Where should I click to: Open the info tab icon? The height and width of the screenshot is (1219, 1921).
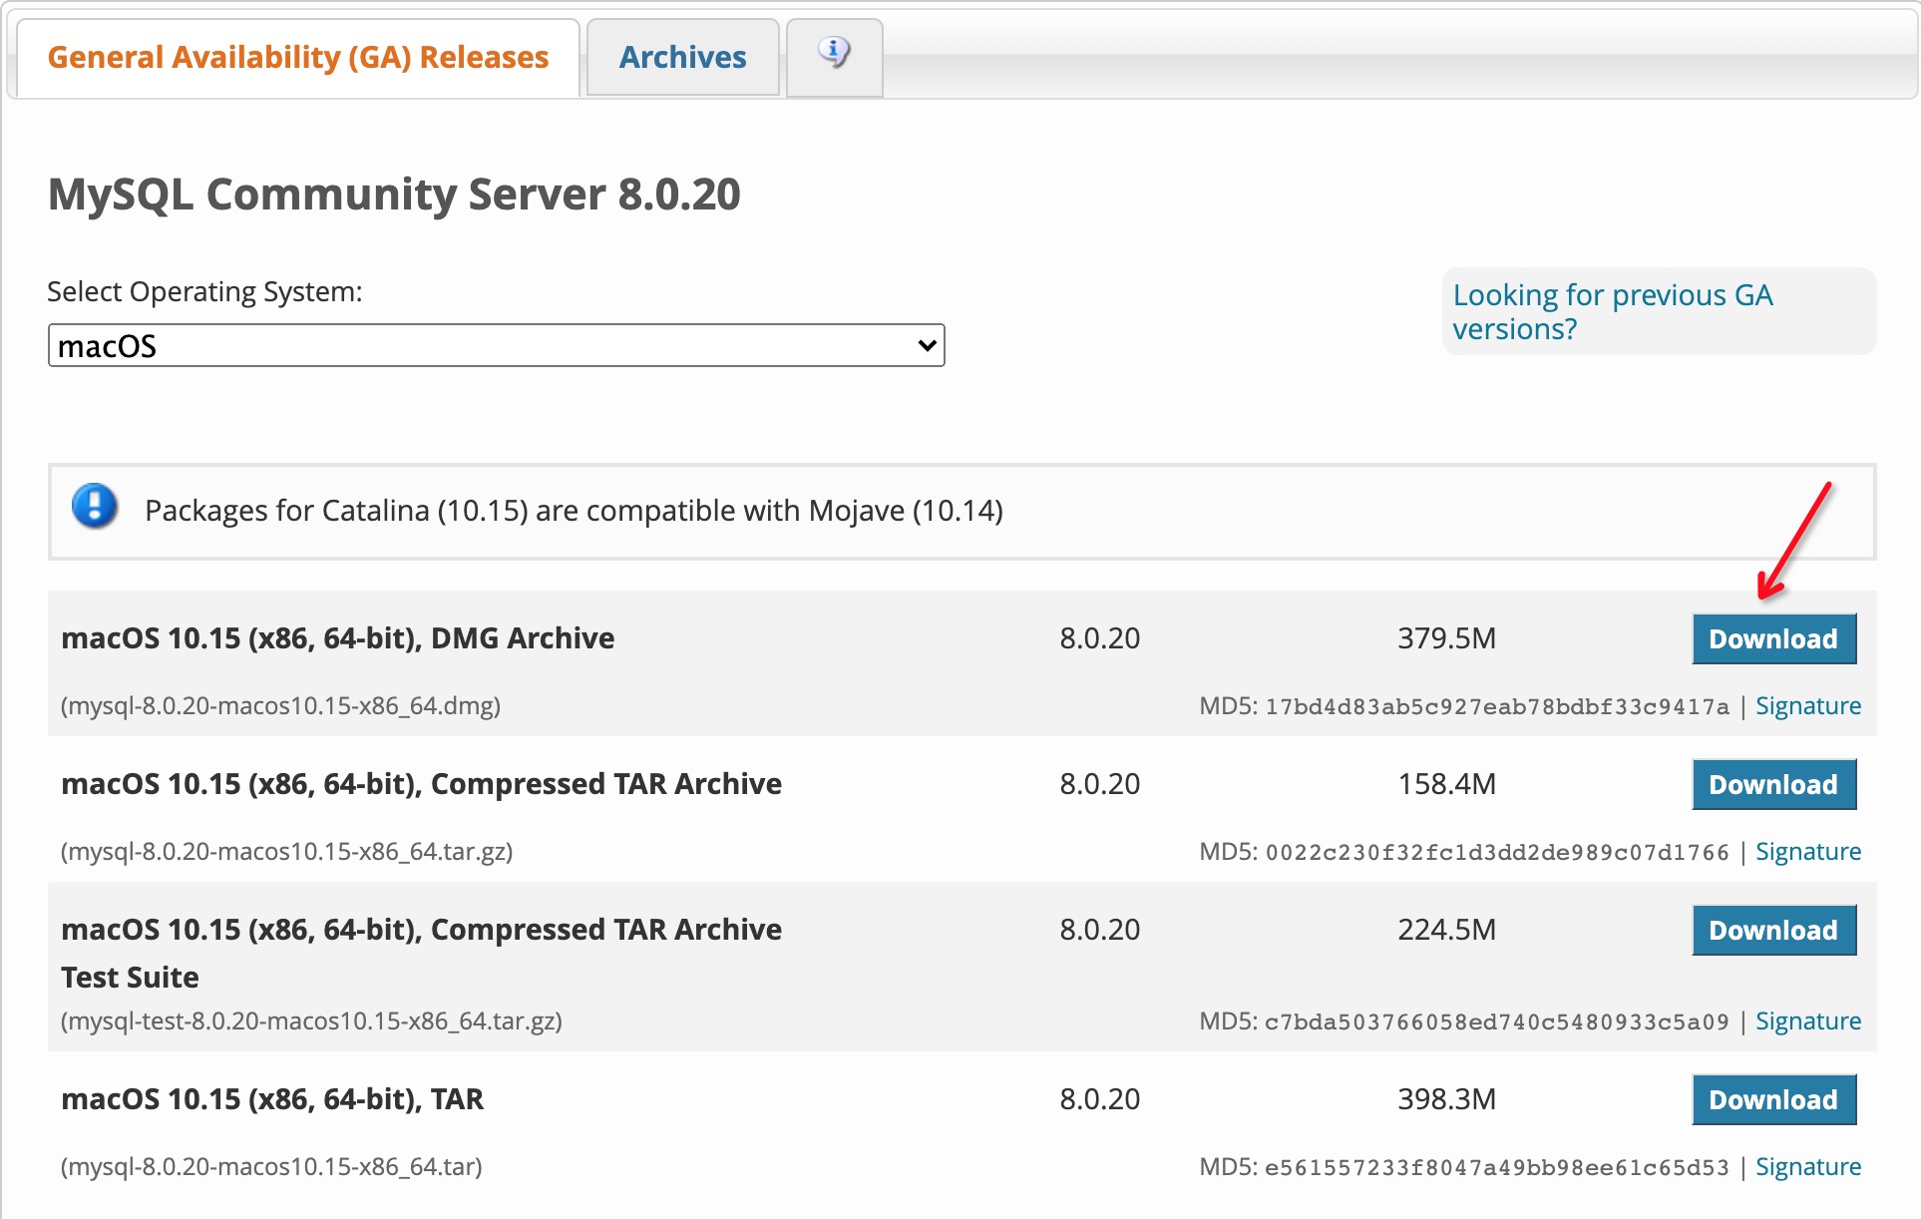[834, 52]
